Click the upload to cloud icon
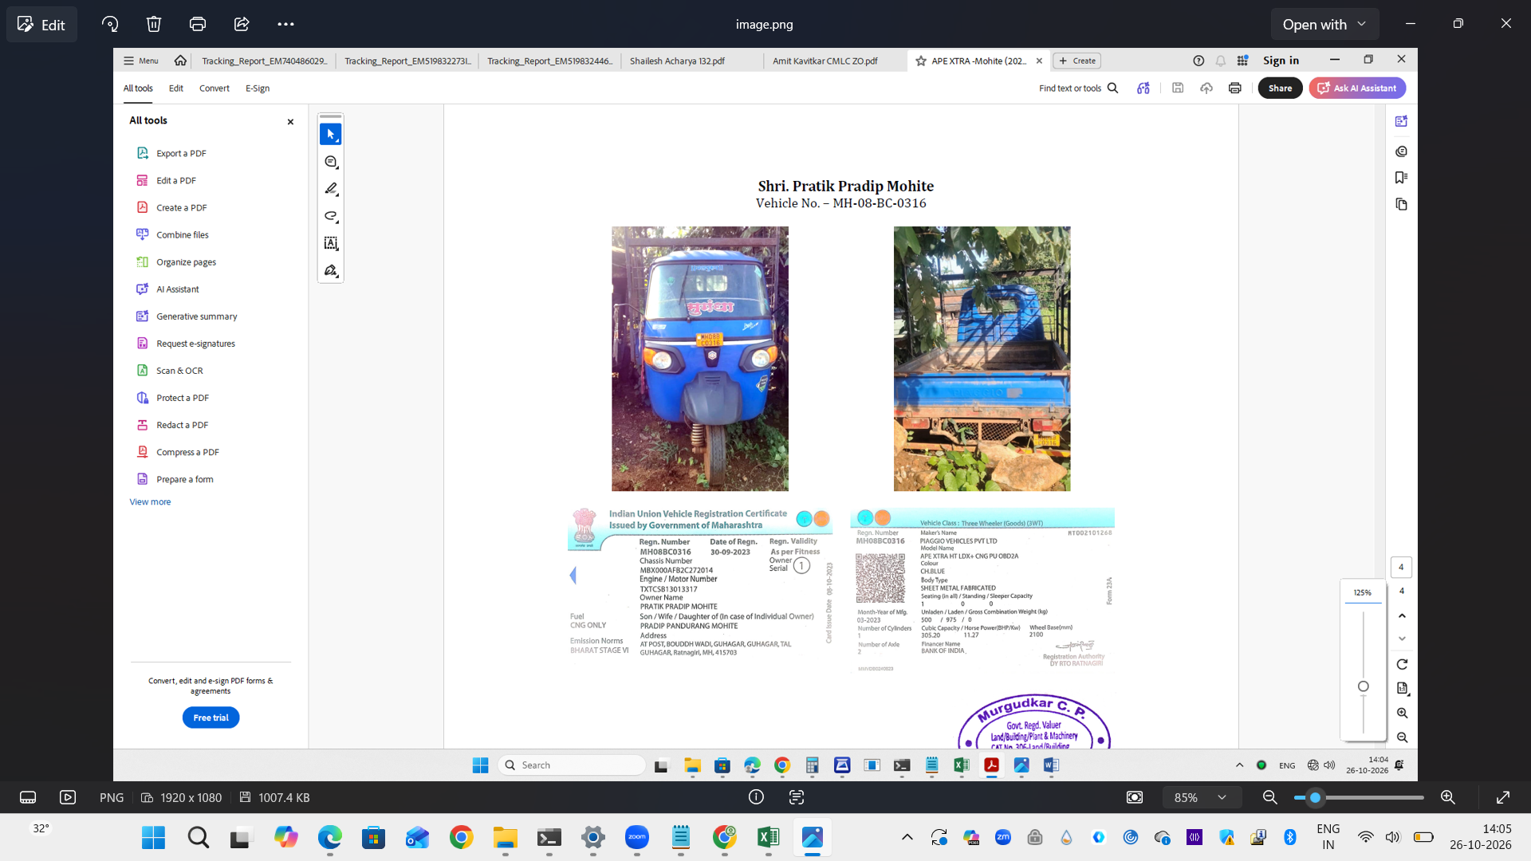 pyautogui.click(x=1206, y=88)
